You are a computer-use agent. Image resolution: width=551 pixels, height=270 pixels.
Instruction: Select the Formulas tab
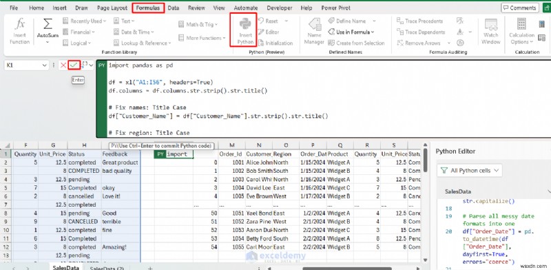(148, 8)
